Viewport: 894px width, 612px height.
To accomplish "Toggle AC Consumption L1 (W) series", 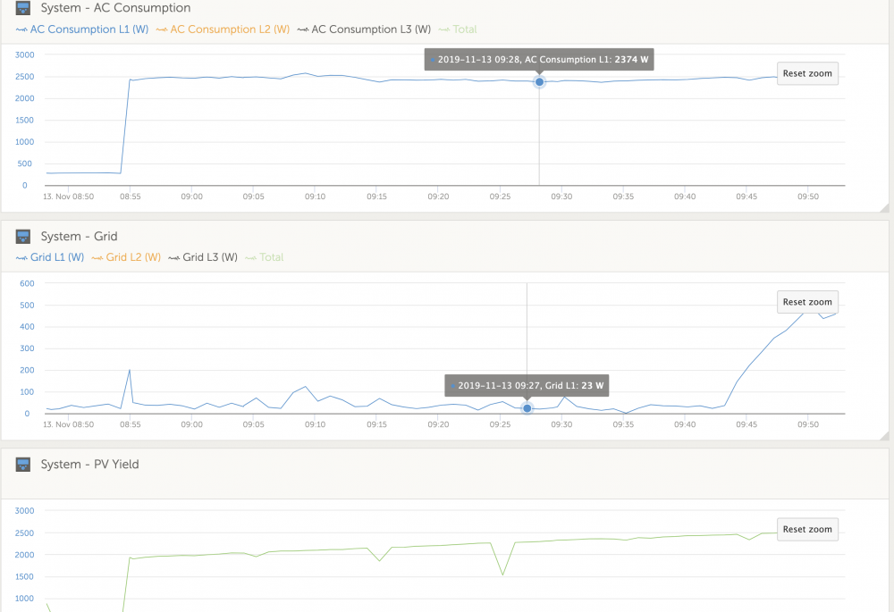I will click(x=82, y=29).
